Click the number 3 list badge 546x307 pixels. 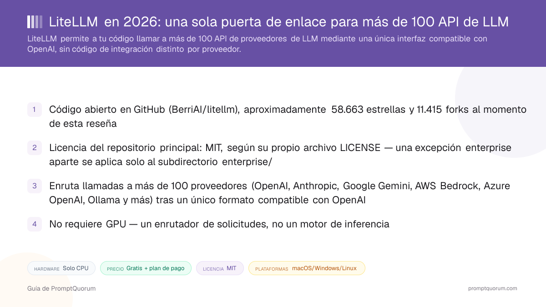(x=35, y=186)
